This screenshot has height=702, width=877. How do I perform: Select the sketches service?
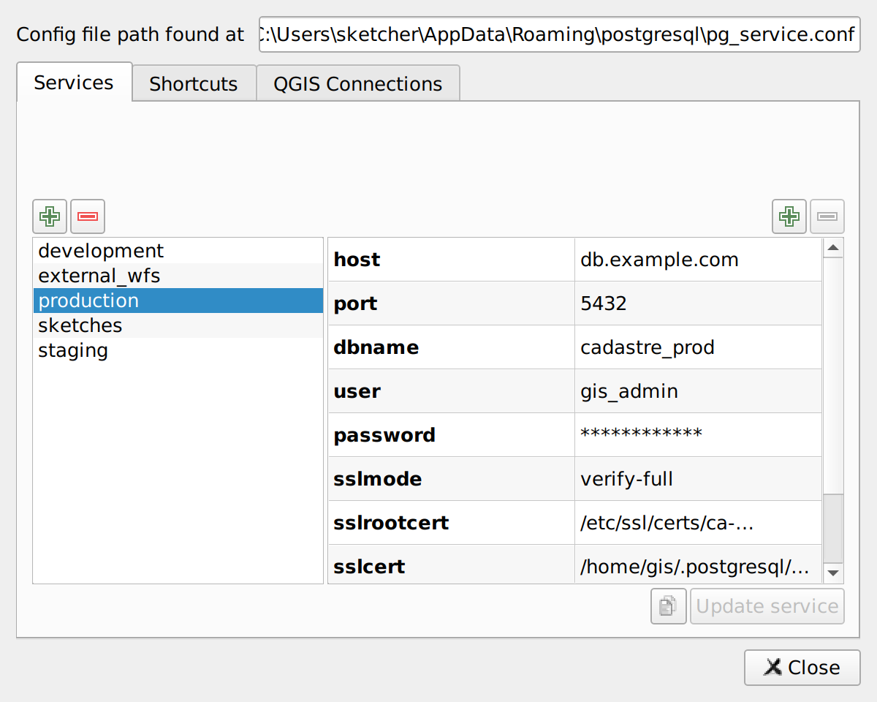[80, 325]
